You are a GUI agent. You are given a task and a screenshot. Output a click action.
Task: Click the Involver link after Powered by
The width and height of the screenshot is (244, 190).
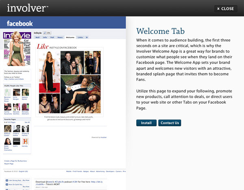point(104,137)
